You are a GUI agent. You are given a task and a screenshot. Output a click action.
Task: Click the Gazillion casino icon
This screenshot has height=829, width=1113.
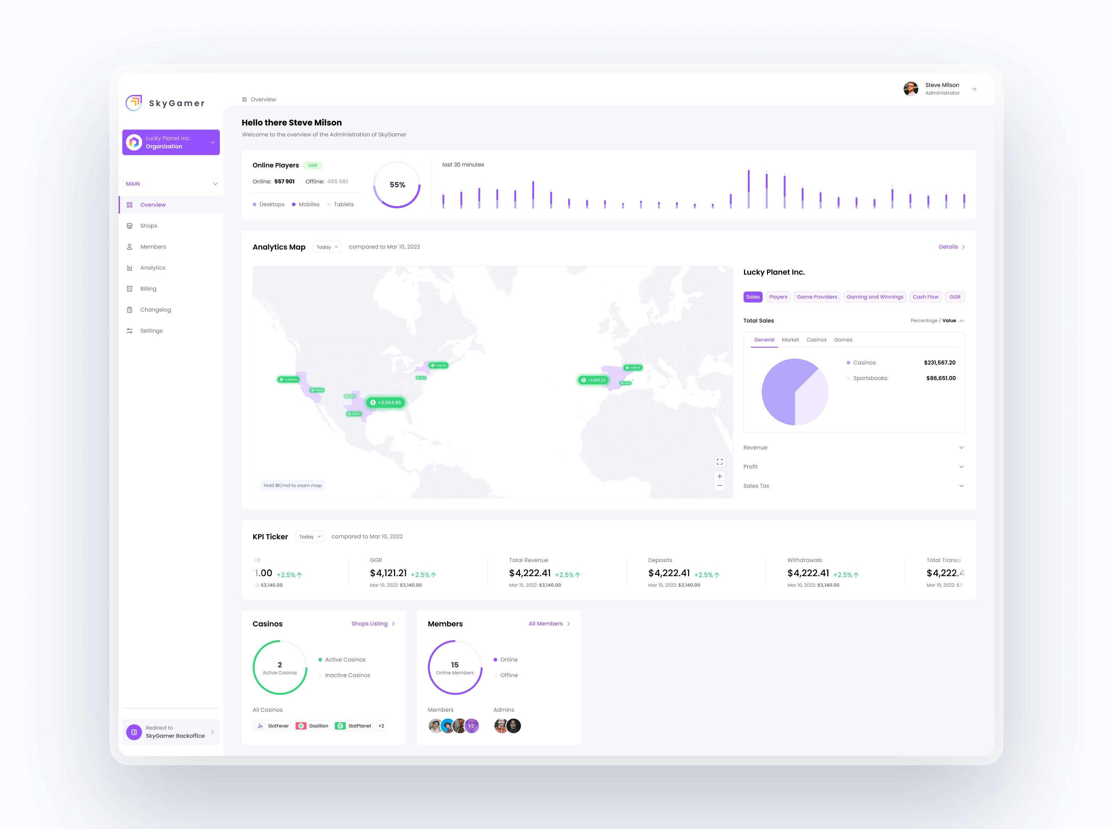(302, 726)
